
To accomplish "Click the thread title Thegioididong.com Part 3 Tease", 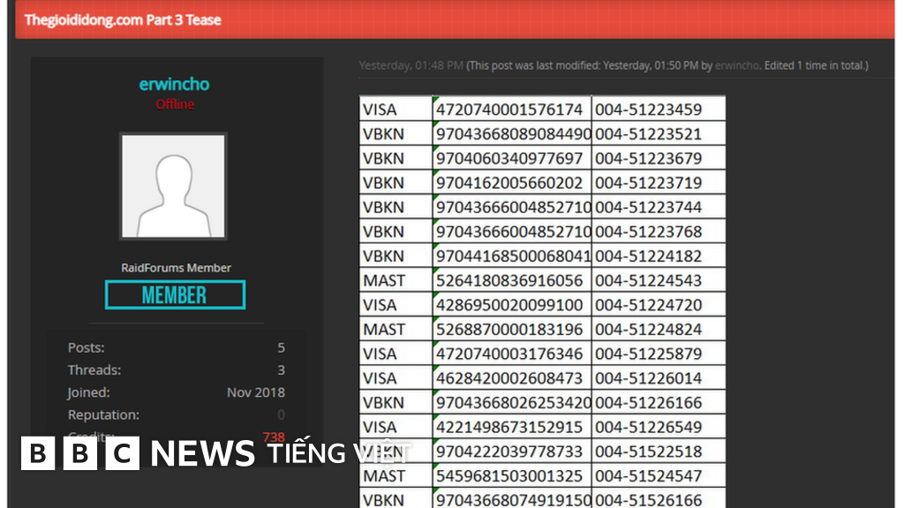I will tap(123, 19).
